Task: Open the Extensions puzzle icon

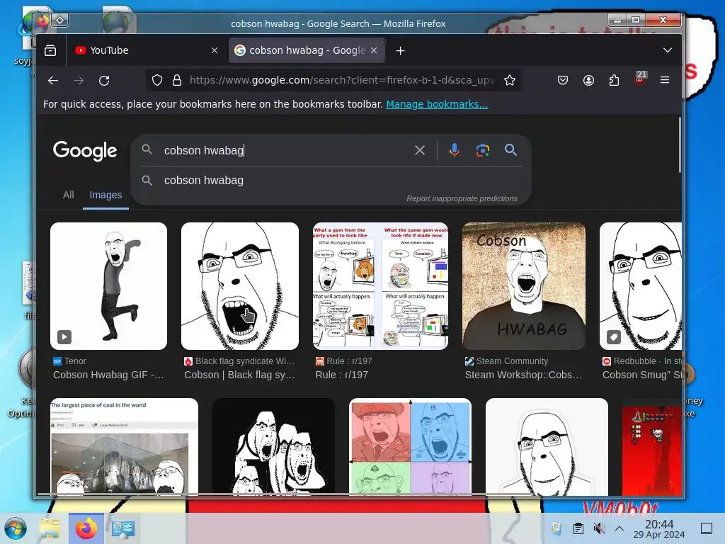Action: click(x=614, y=81)
